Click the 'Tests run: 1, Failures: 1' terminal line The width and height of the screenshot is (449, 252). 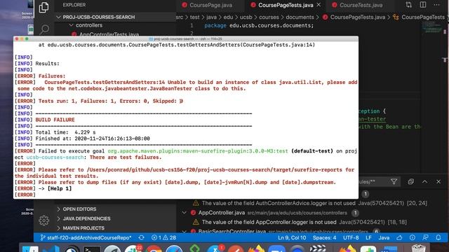click(111, 101)
